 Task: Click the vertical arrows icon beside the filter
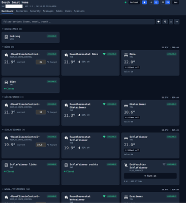(171, 22)
